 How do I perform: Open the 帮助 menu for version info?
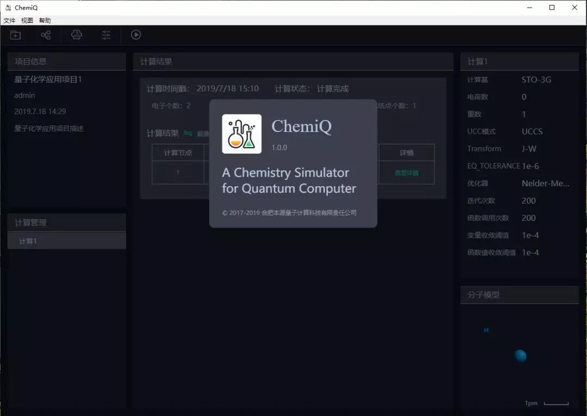pyautogui.click(x=45, y=20)
